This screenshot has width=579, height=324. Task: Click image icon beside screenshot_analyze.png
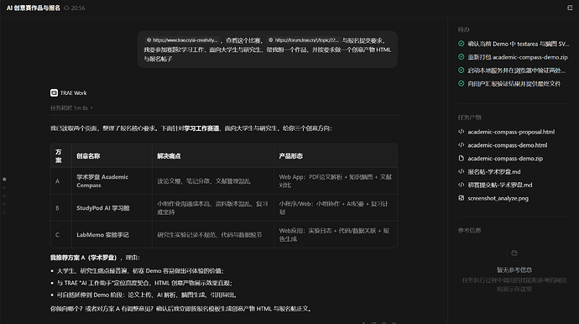462,198
